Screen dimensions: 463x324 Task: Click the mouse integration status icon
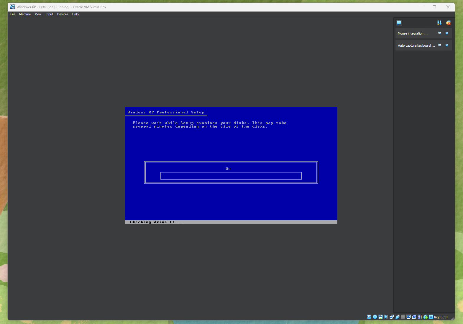tap(426, 317)
